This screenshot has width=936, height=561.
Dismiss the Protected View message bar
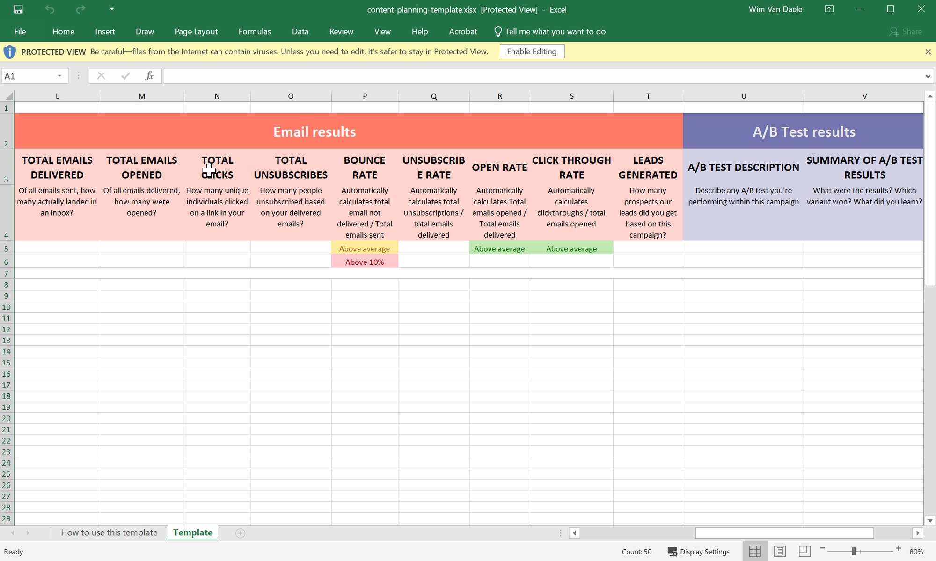coord(928,51)
